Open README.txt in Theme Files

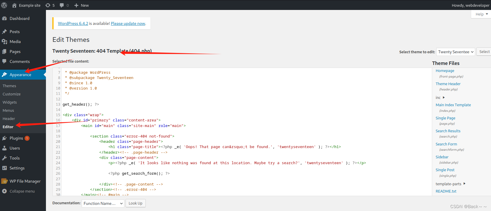(446, 191)
